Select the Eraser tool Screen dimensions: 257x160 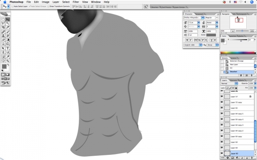click(3, 40)
